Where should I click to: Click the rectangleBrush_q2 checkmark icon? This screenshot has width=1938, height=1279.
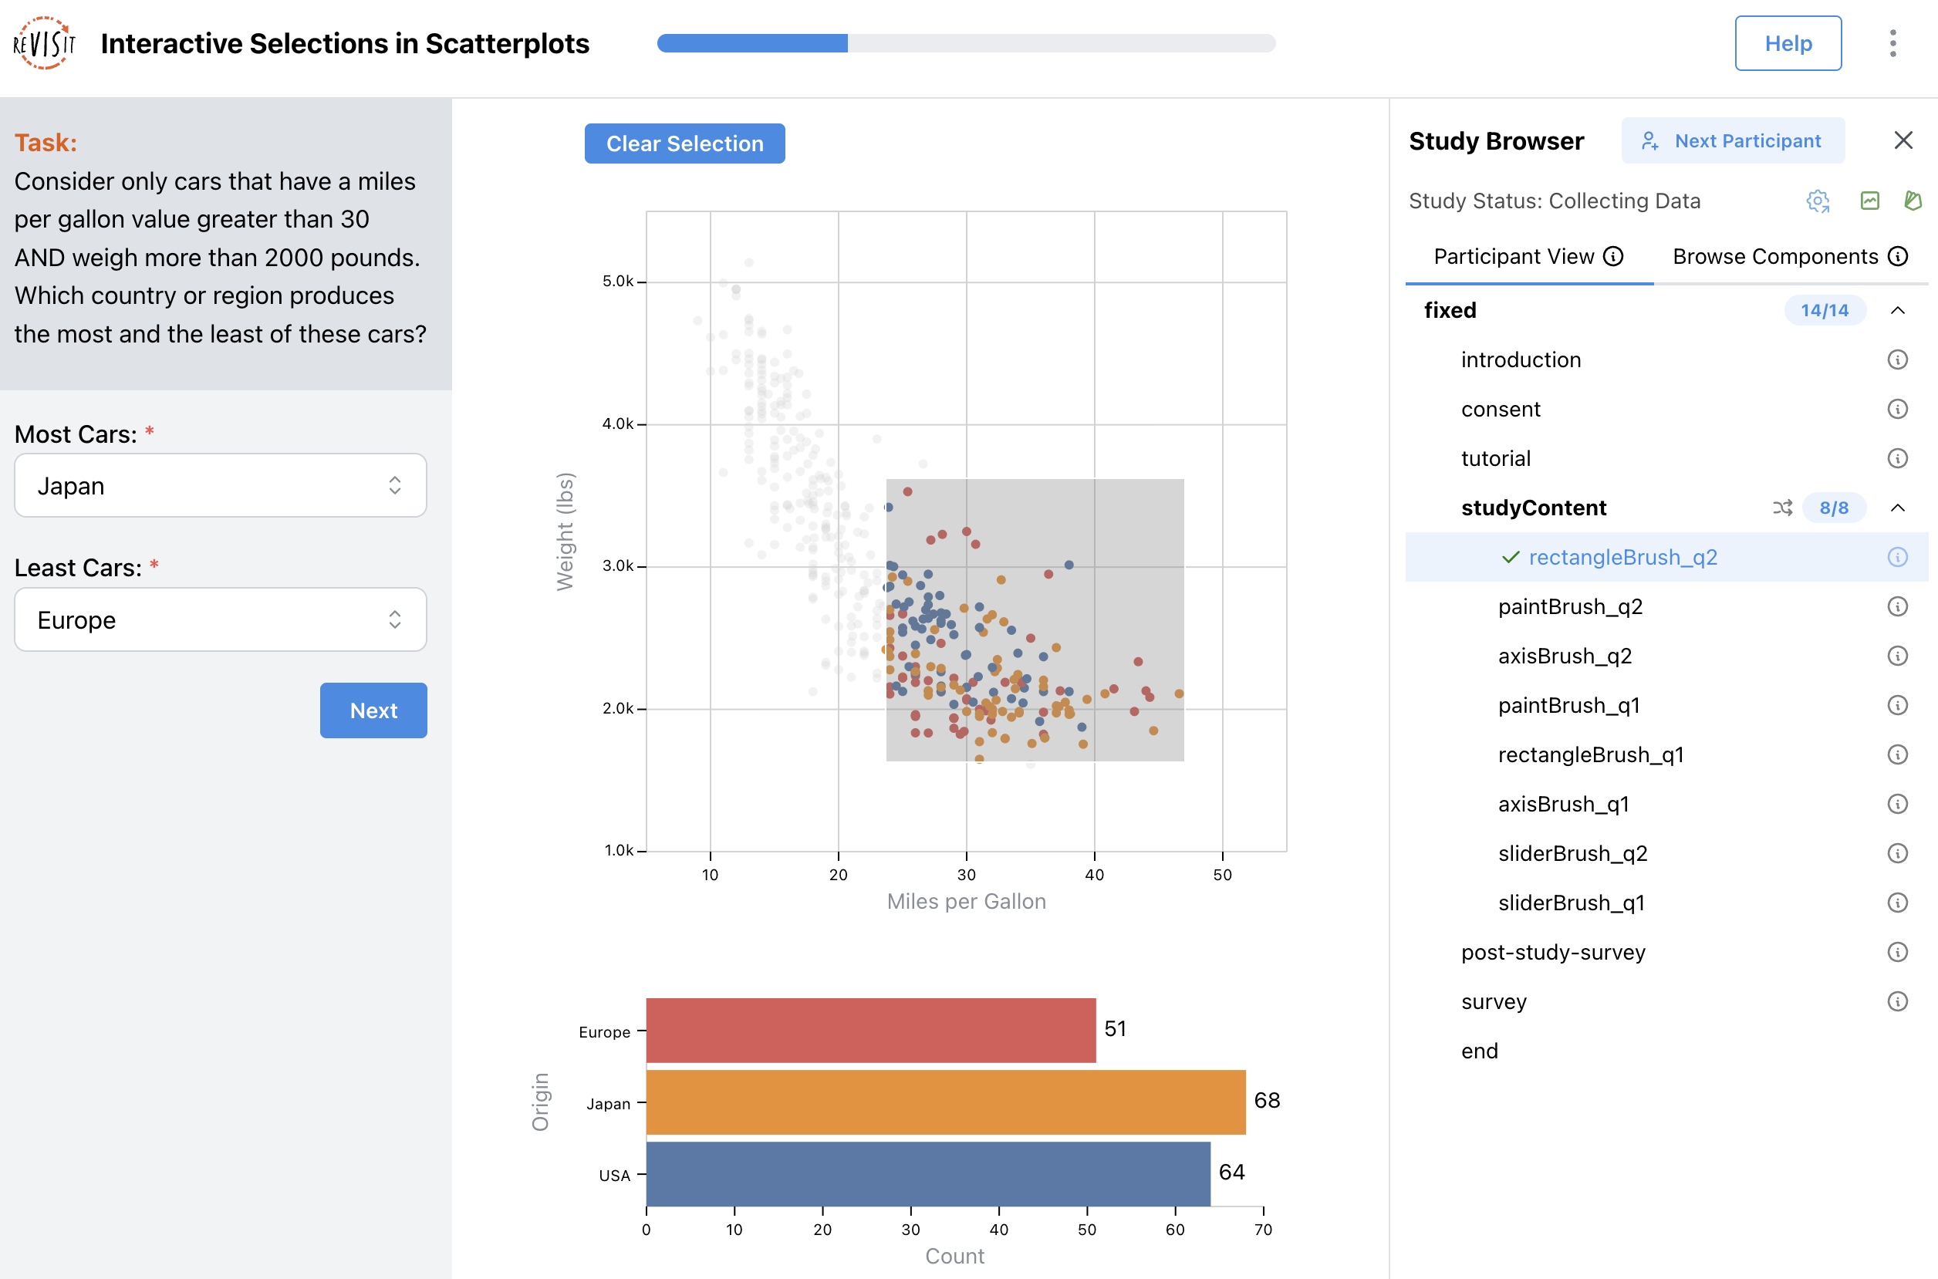pos(1511,557)
